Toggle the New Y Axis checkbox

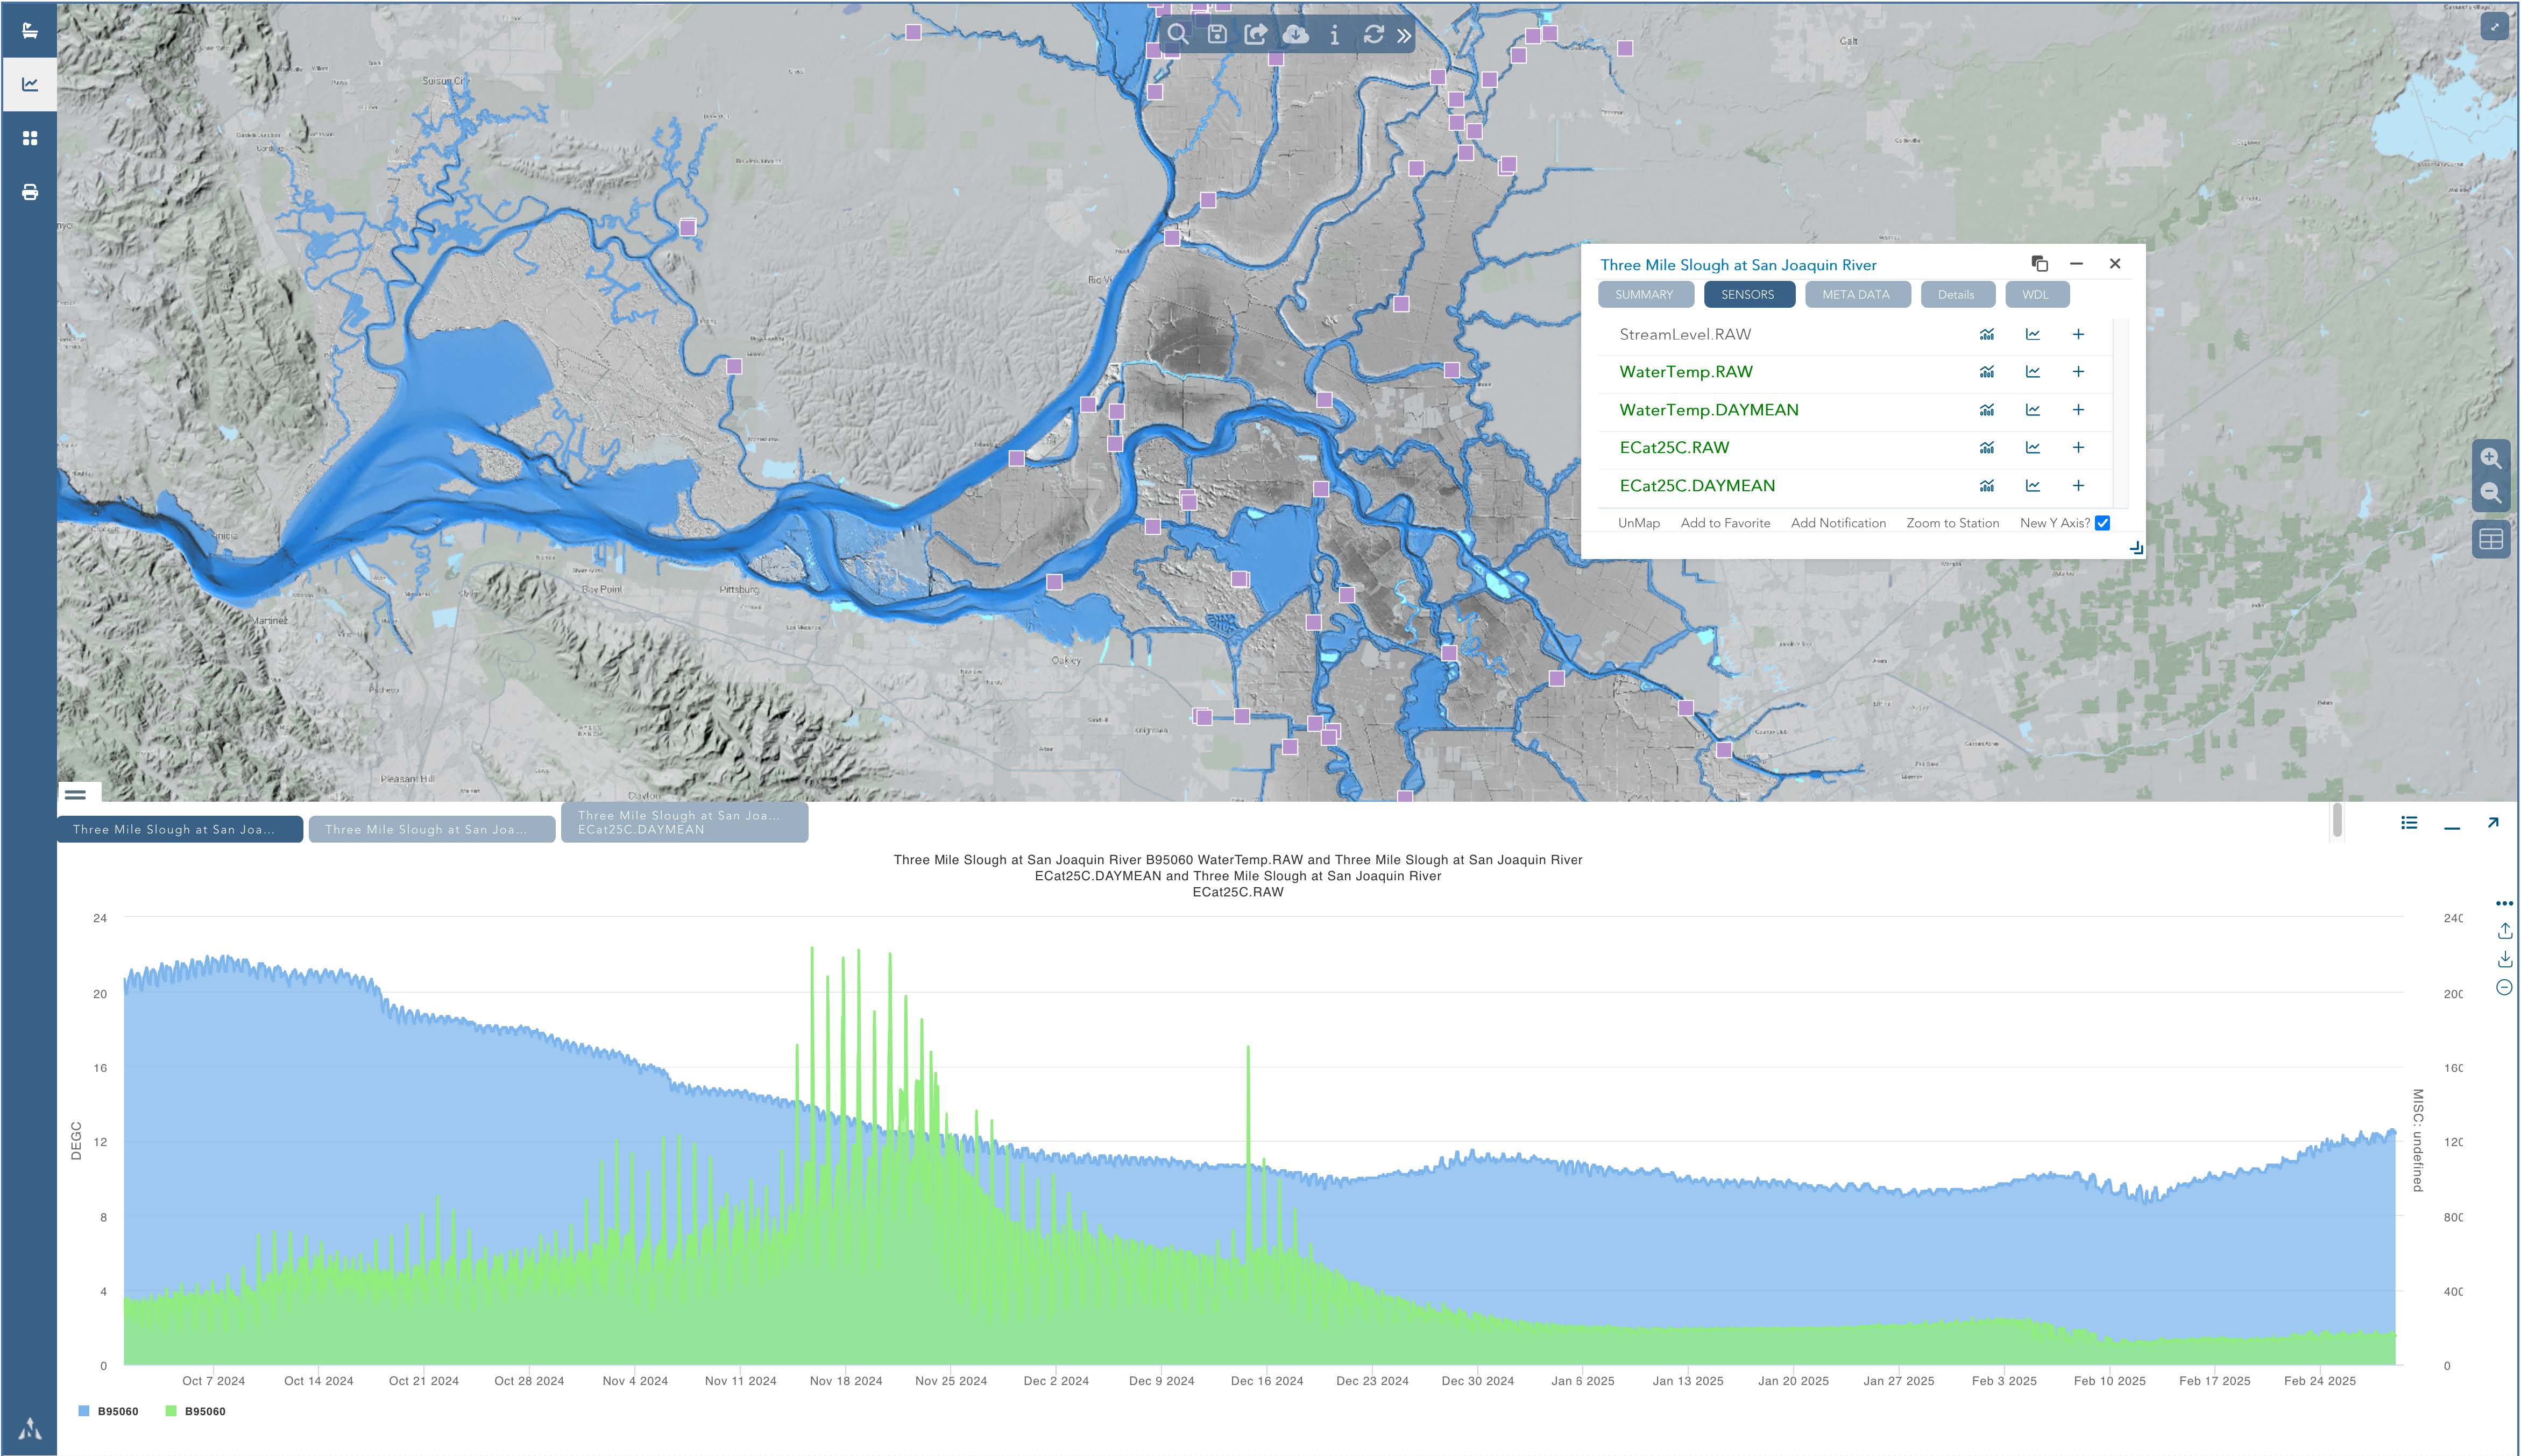tap(2102, 523)
